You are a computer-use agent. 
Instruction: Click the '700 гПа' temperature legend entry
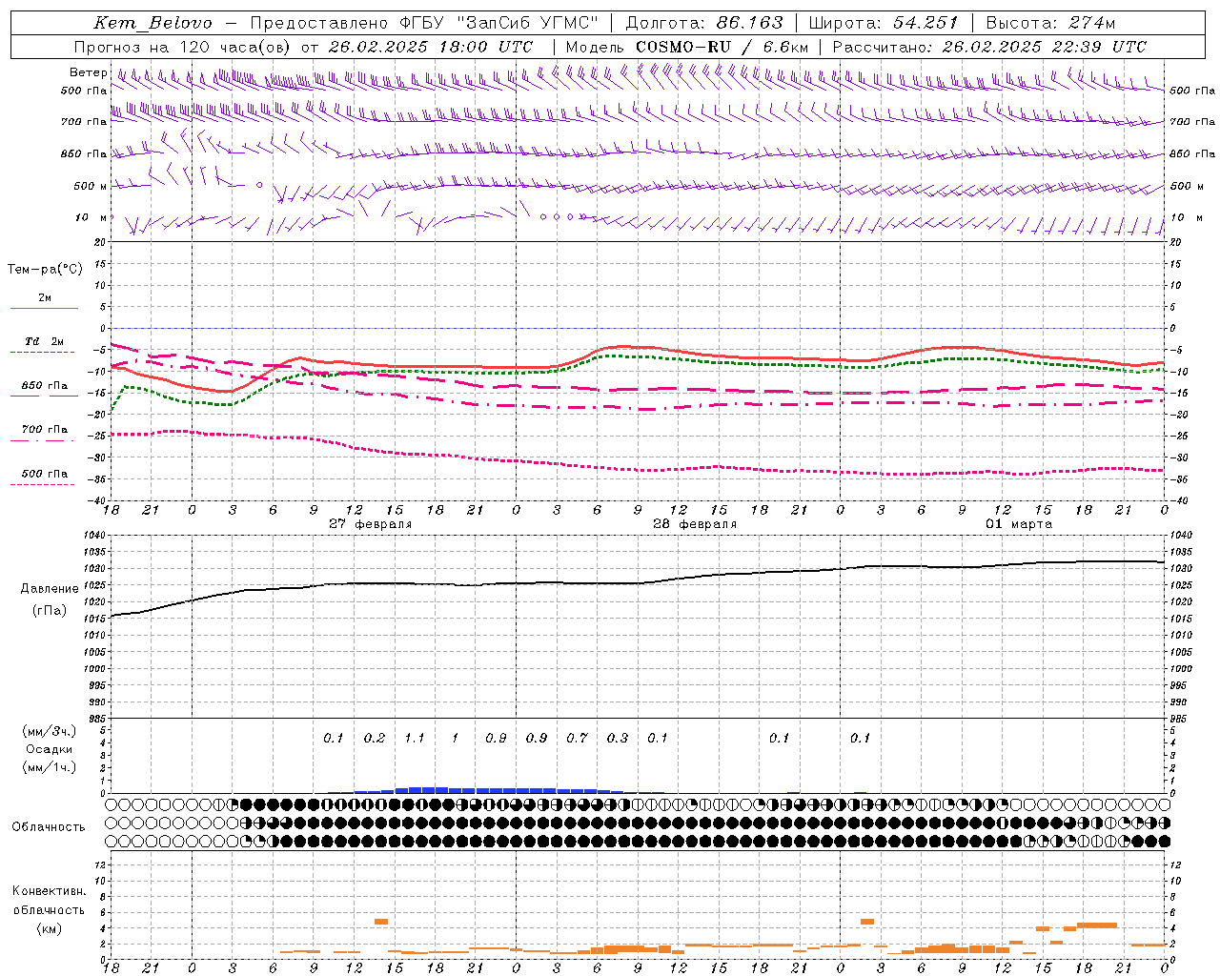point(45,430)
